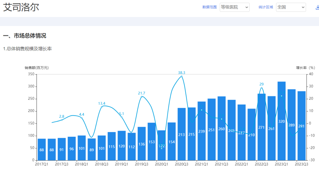This screenshot has height=169, width=319.
Task: Open the 全国 statistics region dropdown
Action: (x=291, y=7)
